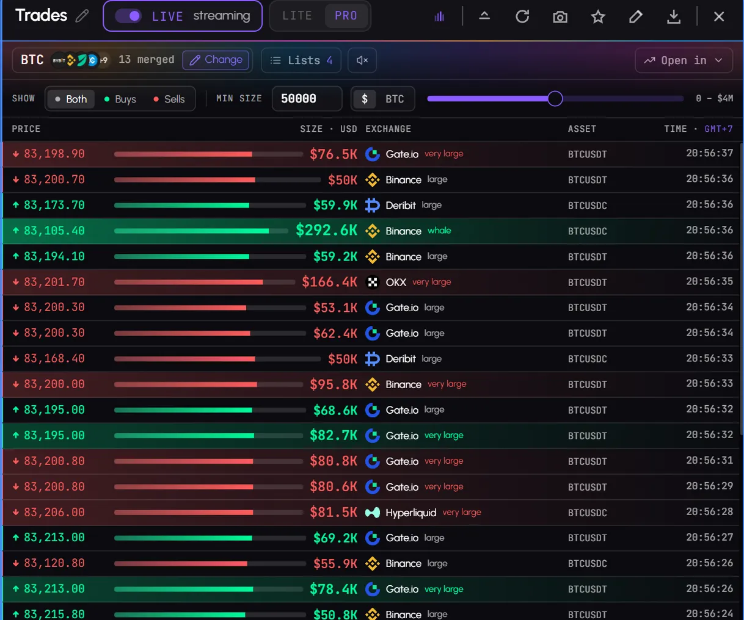
Task: Click the Binance icon in the $292.6K whale row
Action: tap(373, 231)
